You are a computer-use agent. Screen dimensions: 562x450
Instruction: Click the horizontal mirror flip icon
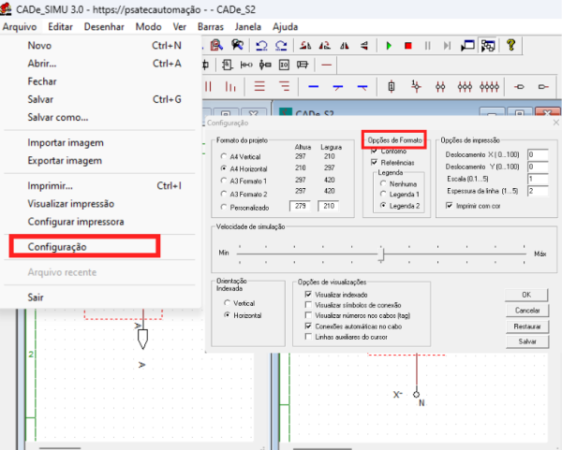coord(345,46)
